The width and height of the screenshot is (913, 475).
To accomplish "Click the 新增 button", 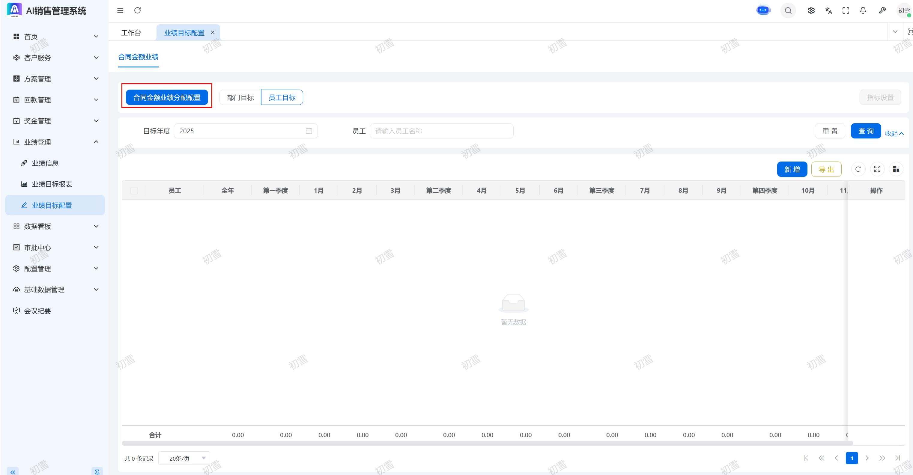I will (x=792, y=169).
